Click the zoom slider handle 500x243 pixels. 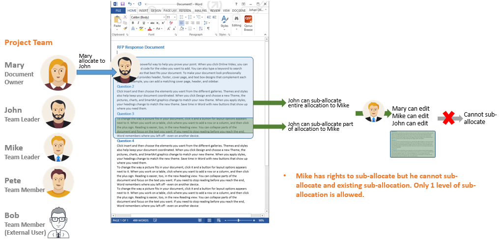click(239, 220)
